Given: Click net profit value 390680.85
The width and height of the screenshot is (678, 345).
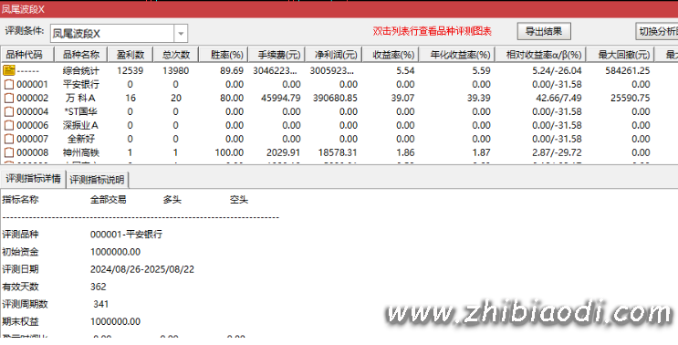Looking at the screenshot, I should pyautogui.click(x=335, y=99).
